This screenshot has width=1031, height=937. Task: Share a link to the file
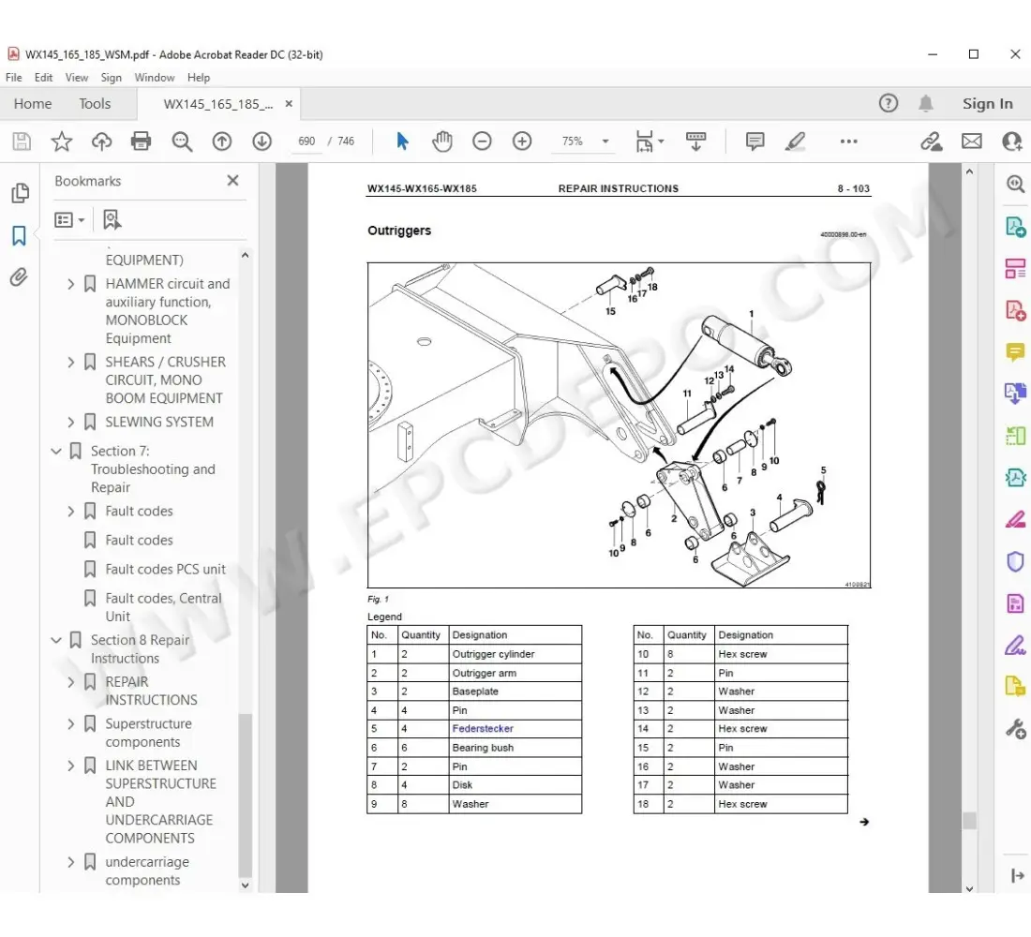coord(931,141)
